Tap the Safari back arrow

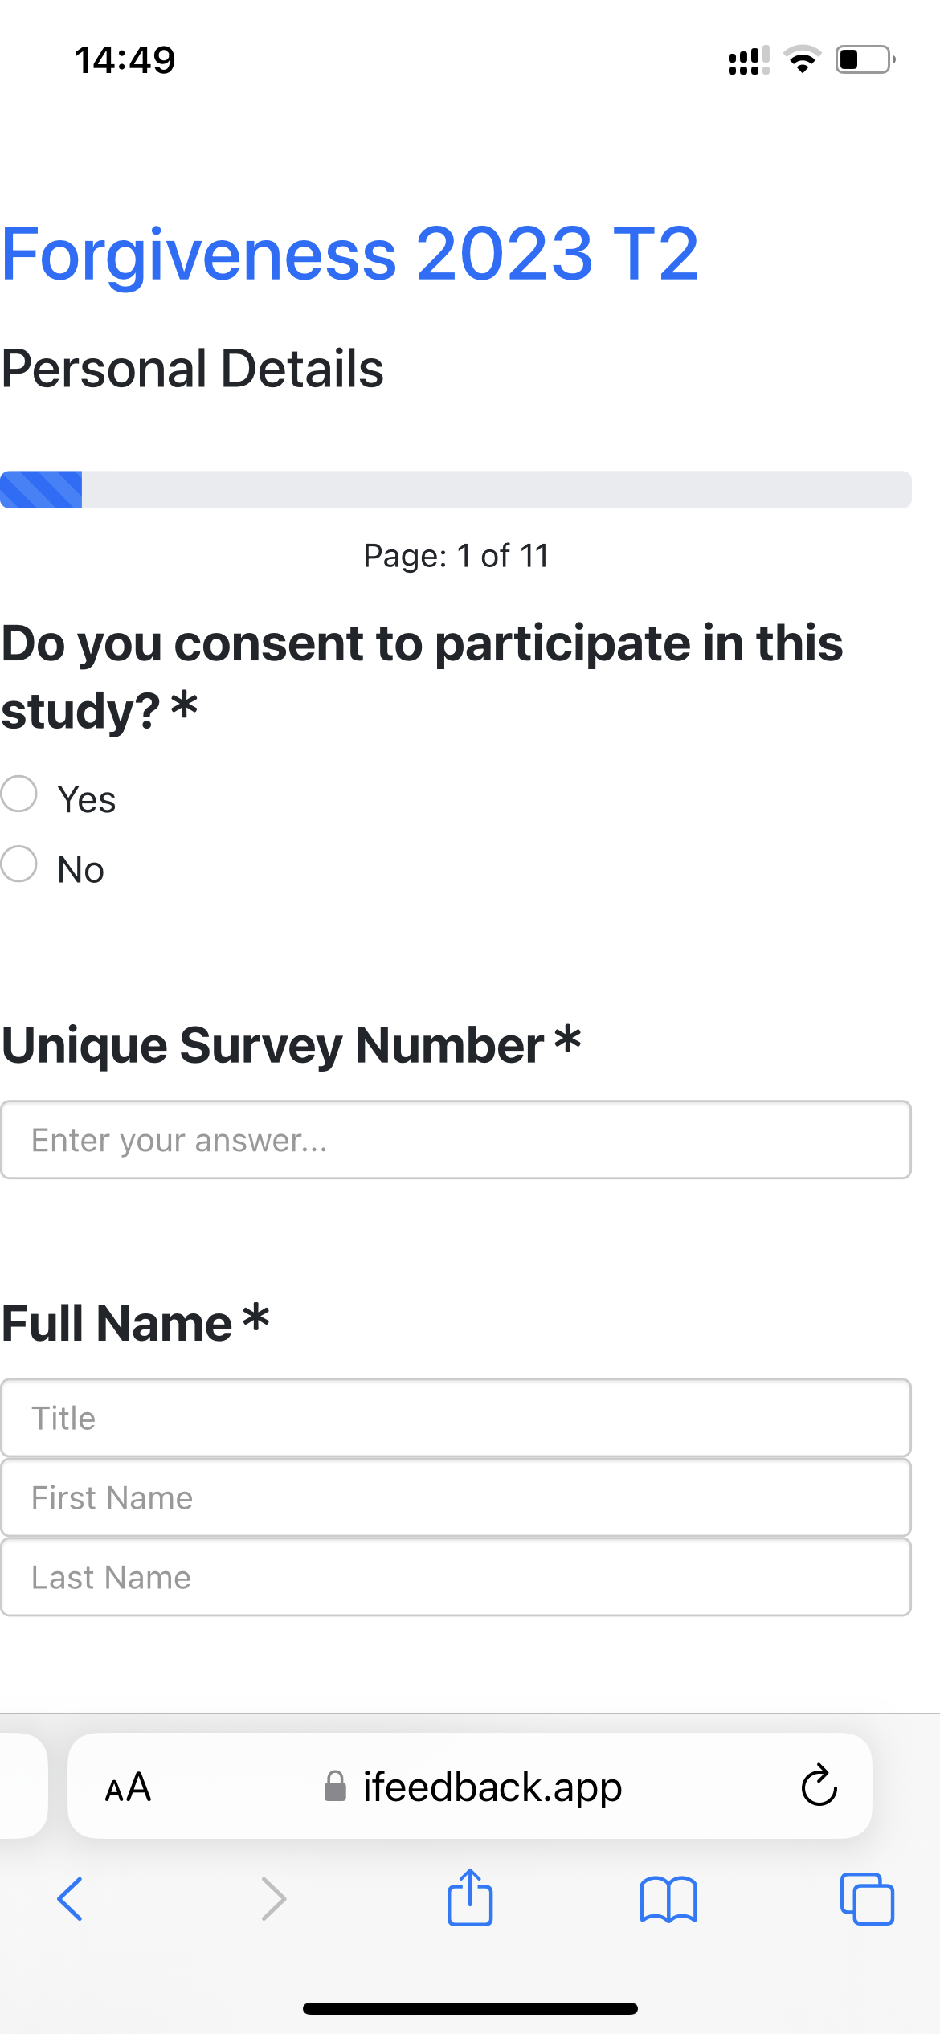(70, 1899)
